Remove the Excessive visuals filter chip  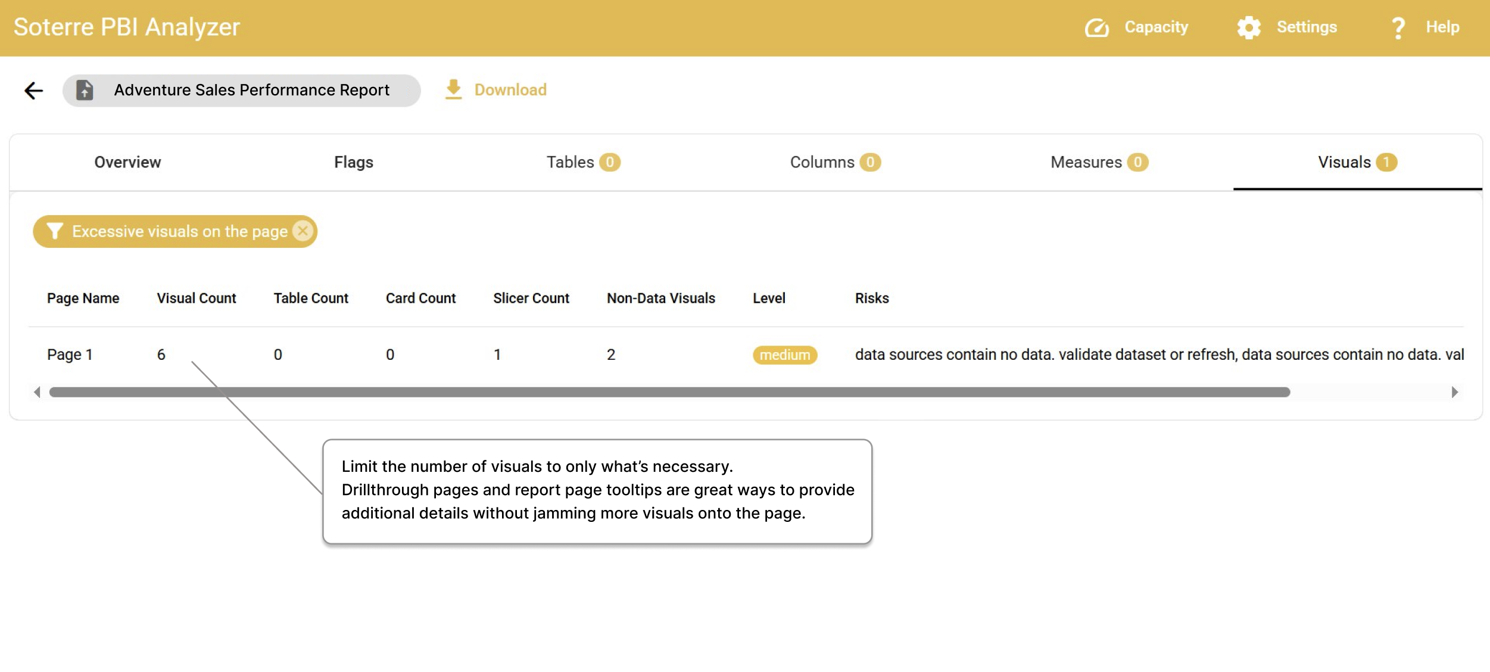click(304, 231)
